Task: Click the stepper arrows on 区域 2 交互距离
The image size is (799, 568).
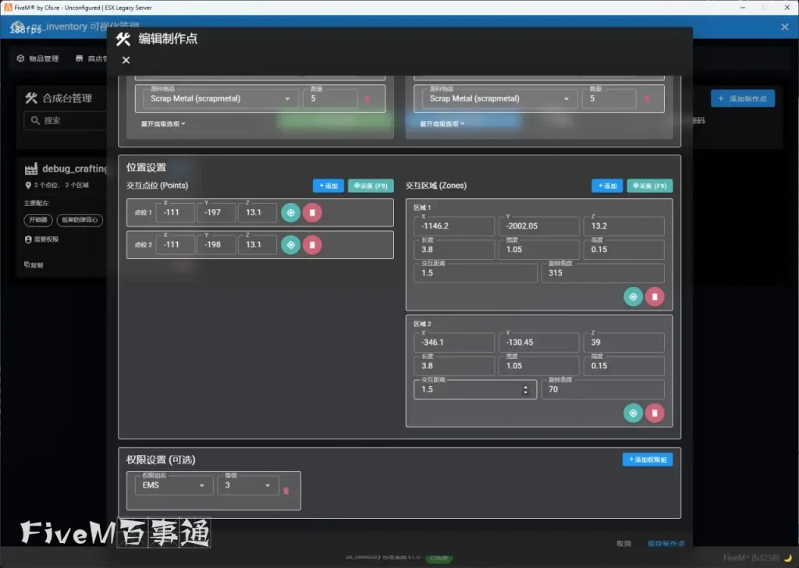Action: tap(525, 389)
